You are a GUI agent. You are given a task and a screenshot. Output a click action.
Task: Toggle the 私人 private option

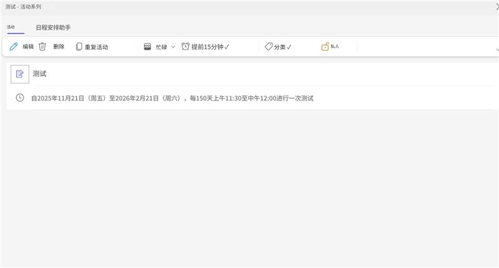[x=335, y=46]
